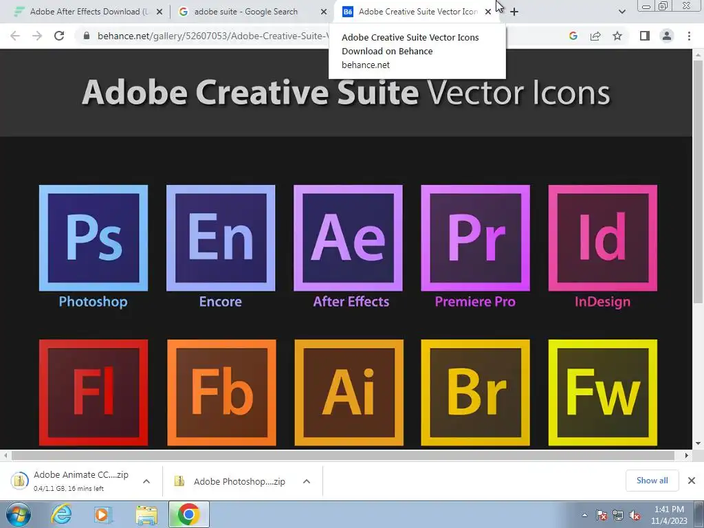Image resolution: width=704 pixels, height=528 pixels.
Task: Click the network icon in system tray
Action: point(618,516)
